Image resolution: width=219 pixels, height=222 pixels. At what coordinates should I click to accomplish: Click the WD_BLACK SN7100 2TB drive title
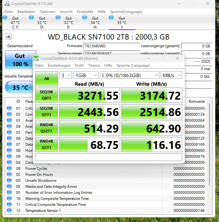tap(109, 37)
